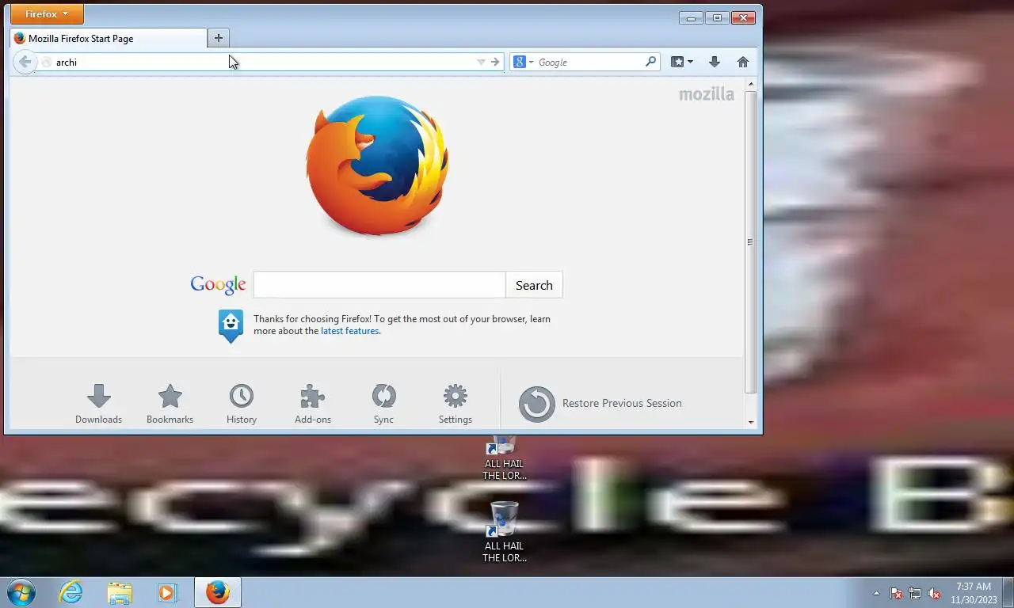Open the toolbar downloads arrow
Image resolution: width=1014 pixels, height=608 pixels.
[x=714, y=62]
